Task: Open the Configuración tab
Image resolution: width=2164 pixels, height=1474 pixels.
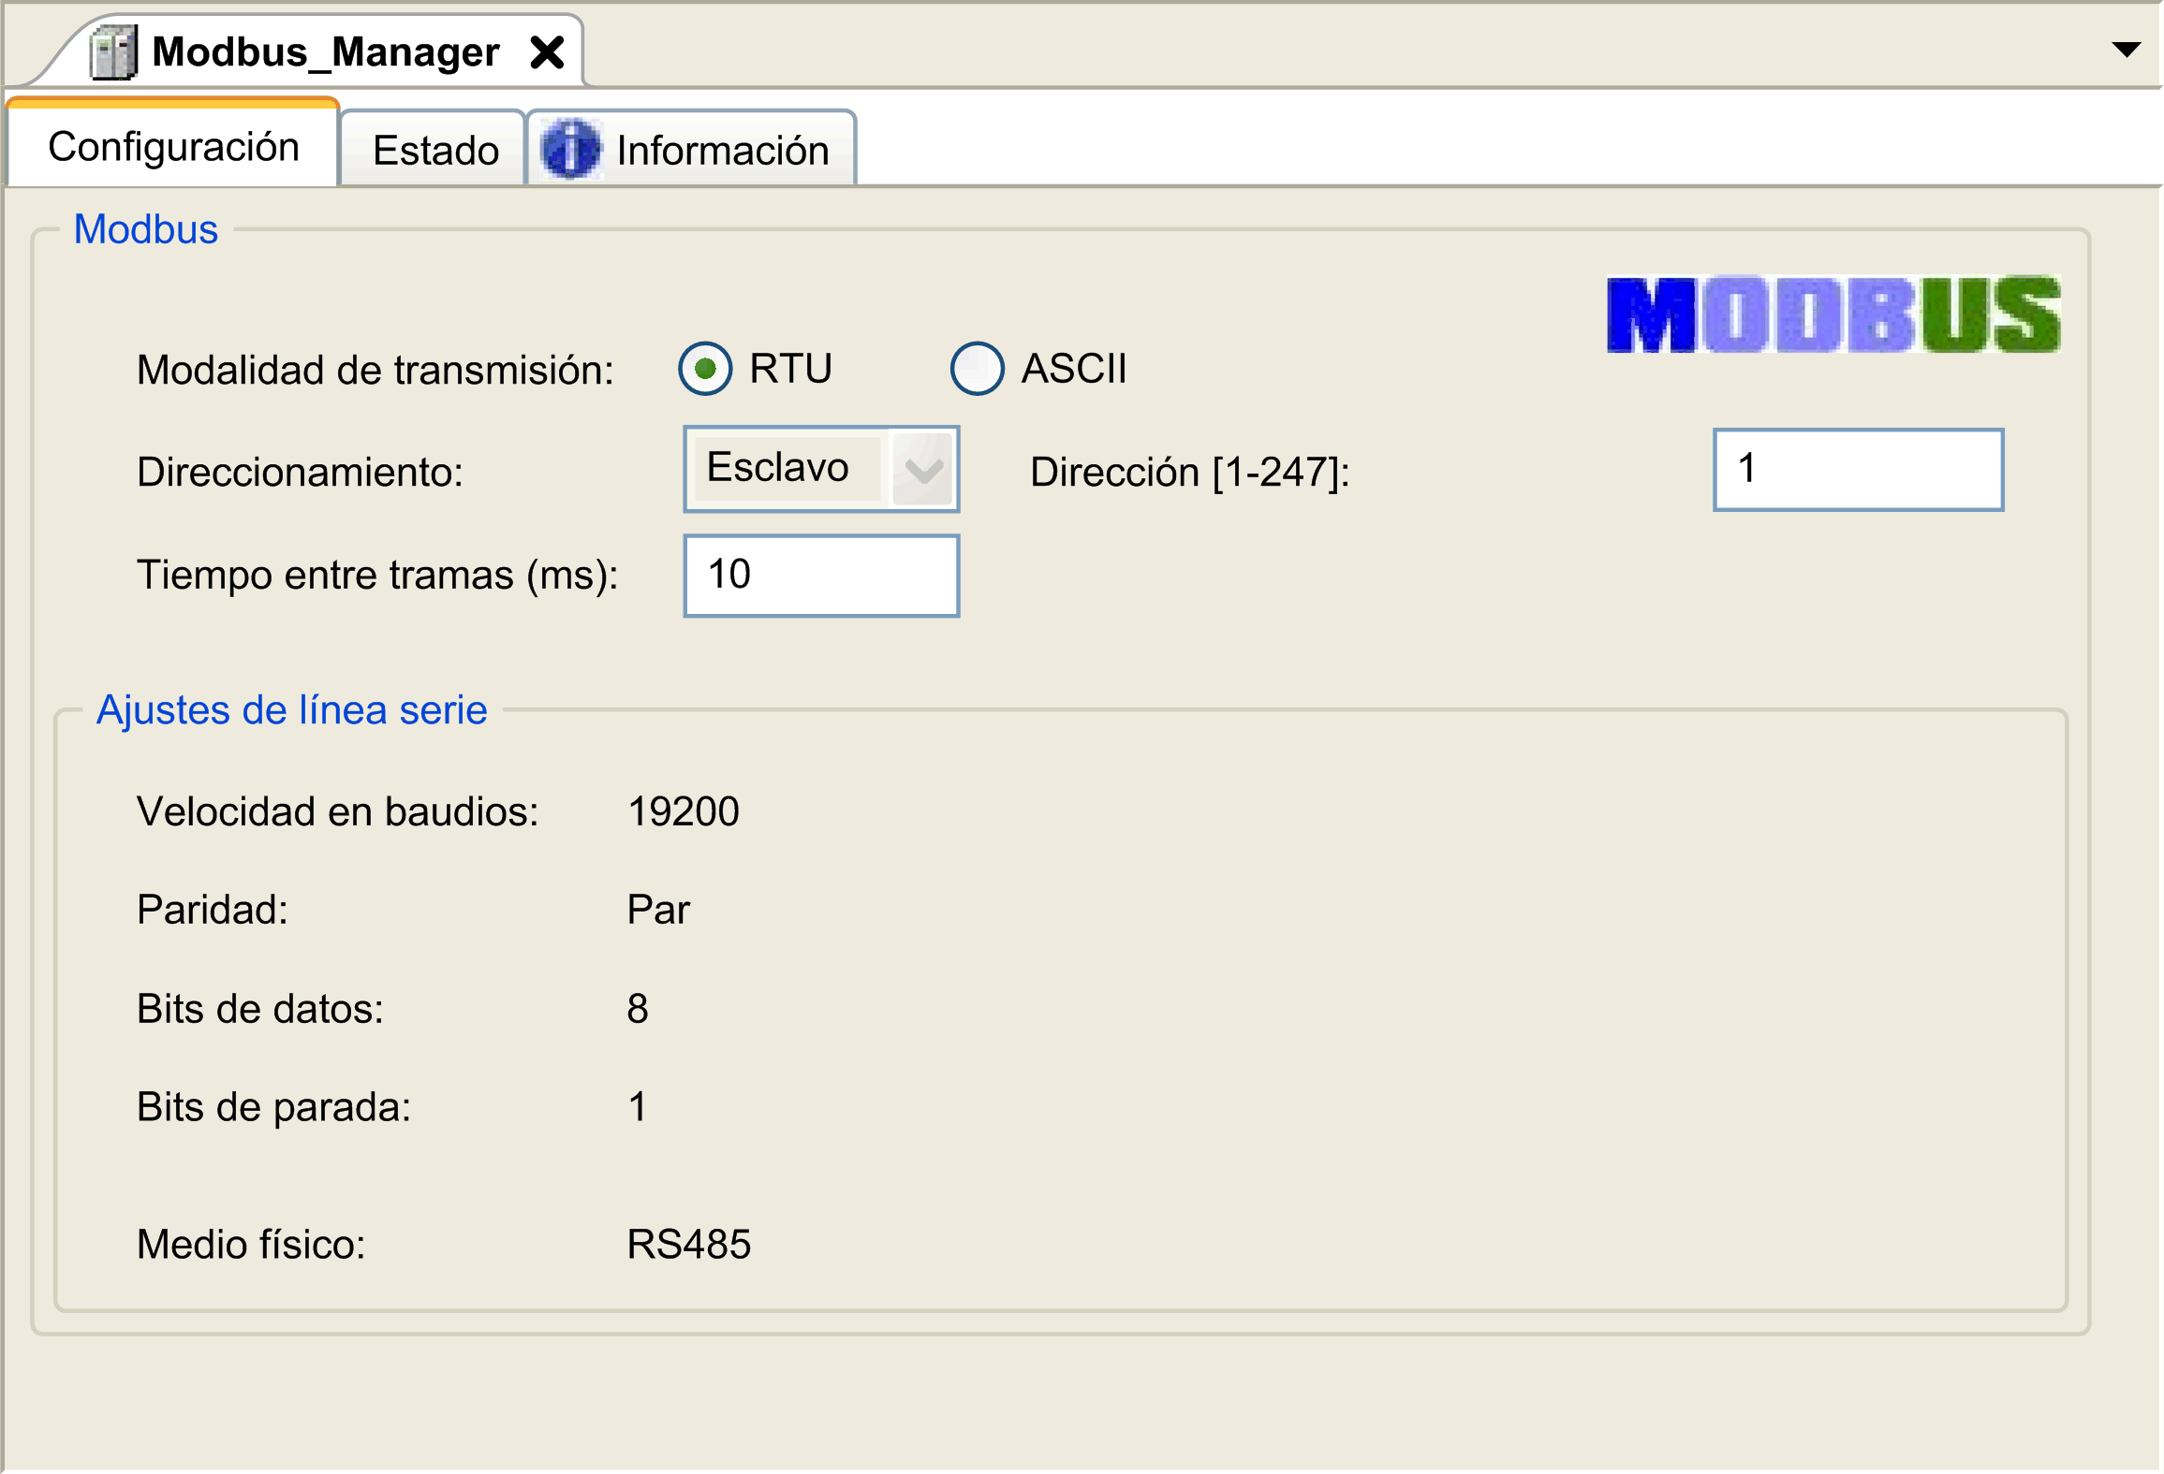Action: click(173, 145)
